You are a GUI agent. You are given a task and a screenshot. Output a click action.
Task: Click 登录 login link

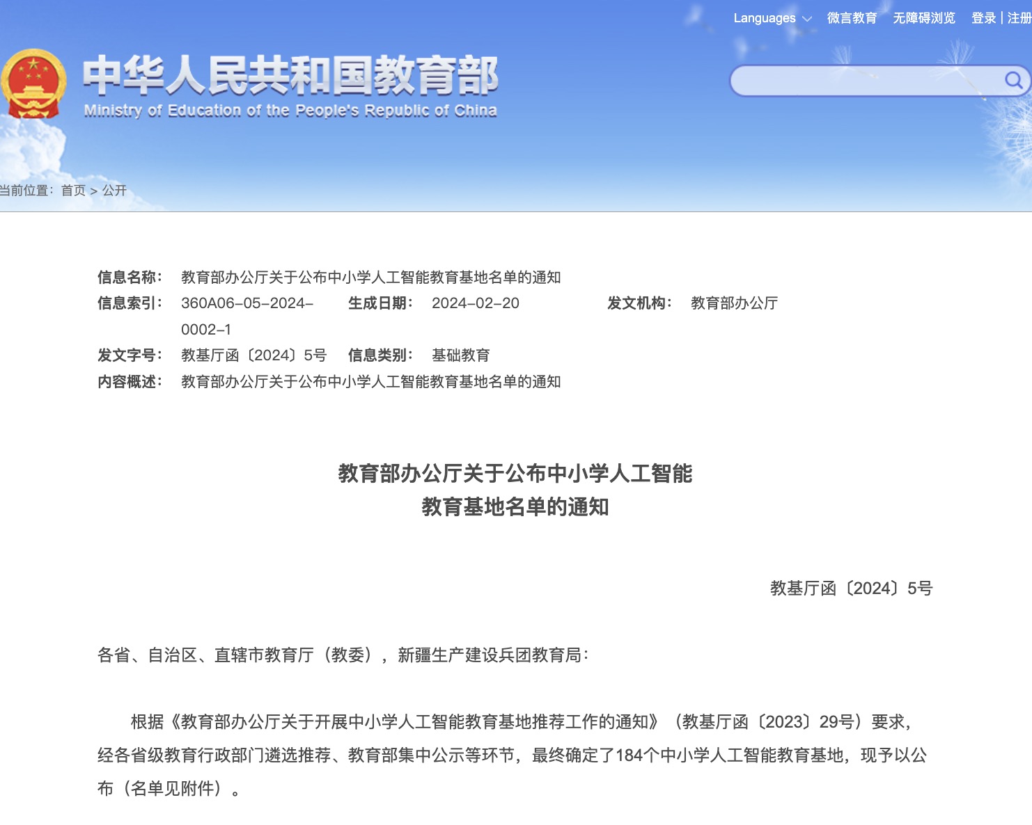click(983, 18)
